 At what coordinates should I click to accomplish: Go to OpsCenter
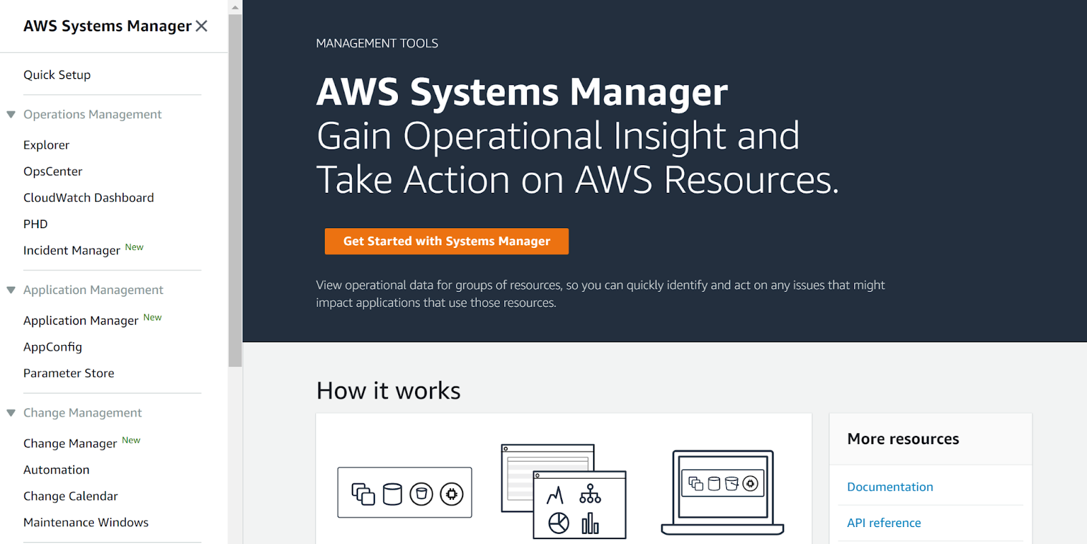[x=53, y=172]
